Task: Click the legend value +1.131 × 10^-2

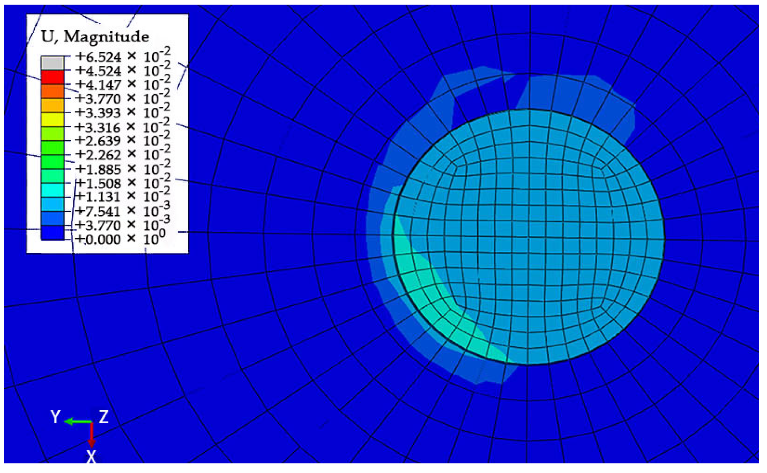Action: [123, 196]
